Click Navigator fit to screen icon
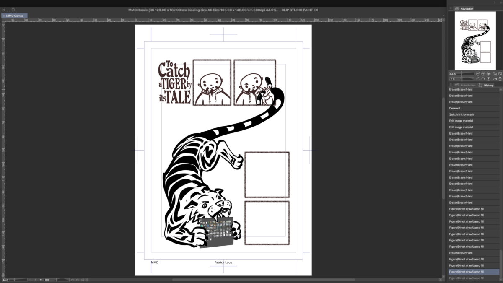503x283 pixels. [x=500, y=73]
